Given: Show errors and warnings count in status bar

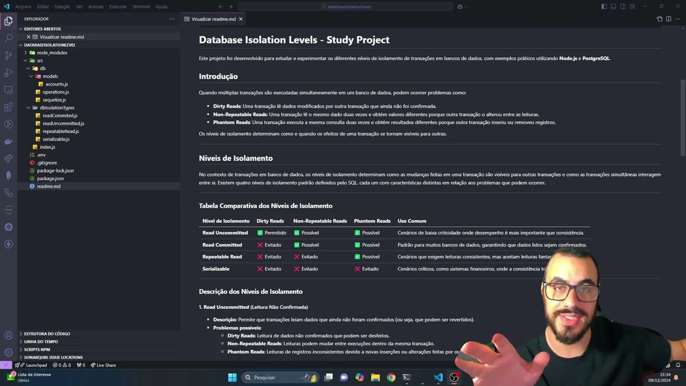Looking at the screenshot, I should [62, 365].
